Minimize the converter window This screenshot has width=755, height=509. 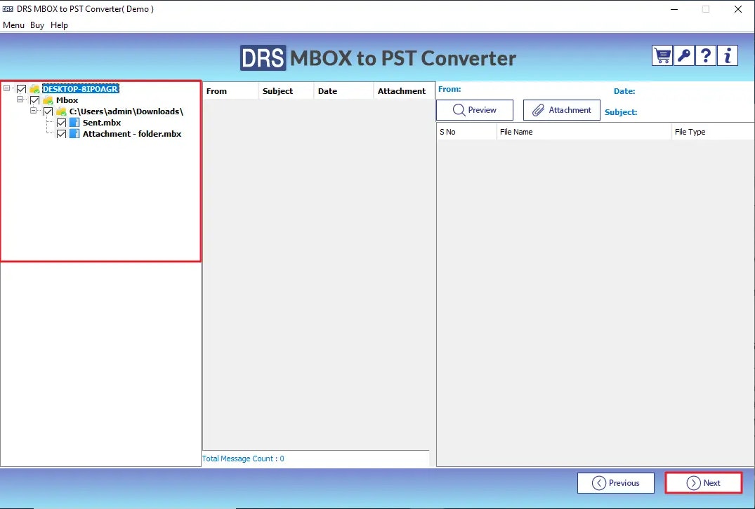click(674, 9)
